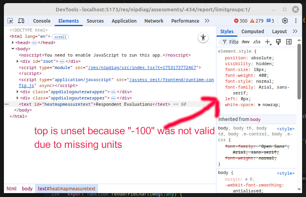This screenshot has width=306, height=197.
Task: Open the index.tsx script source link
Action: click(x=142, y=67)
